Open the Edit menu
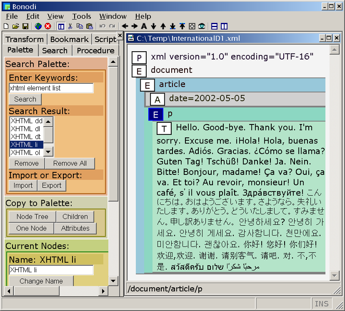The image size is (345, 311). [x=33, y=16]
